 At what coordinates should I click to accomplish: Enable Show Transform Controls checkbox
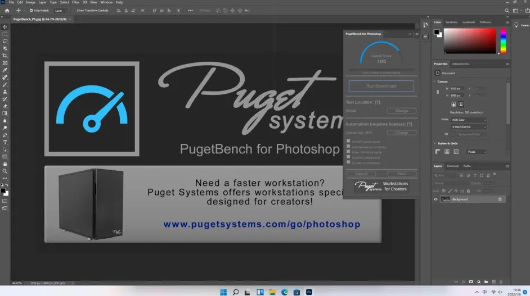[x=74, y=11]
